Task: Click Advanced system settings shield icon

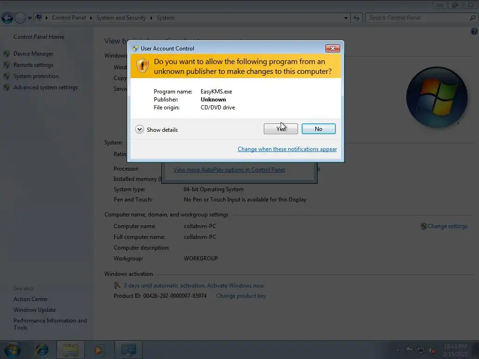Action: click(x=7, y=87)
